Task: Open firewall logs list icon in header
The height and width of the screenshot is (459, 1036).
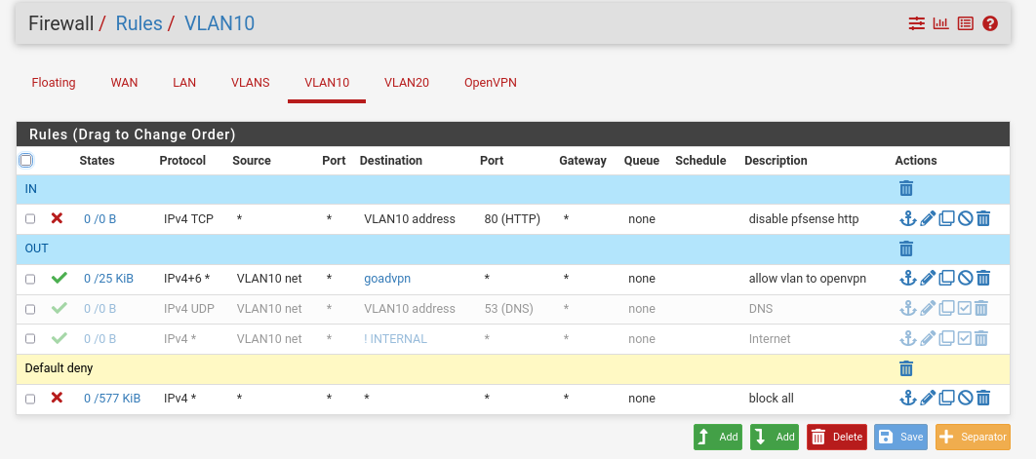Action: click(x=966, y=23)
